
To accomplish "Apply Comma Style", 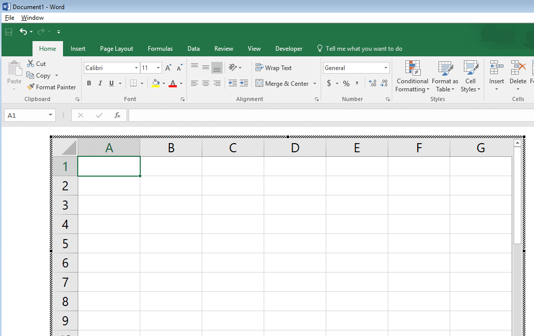I will click(x=357, y=83).
